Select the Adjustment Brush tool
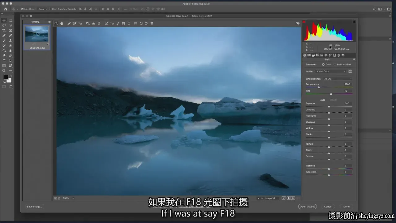 118,24
